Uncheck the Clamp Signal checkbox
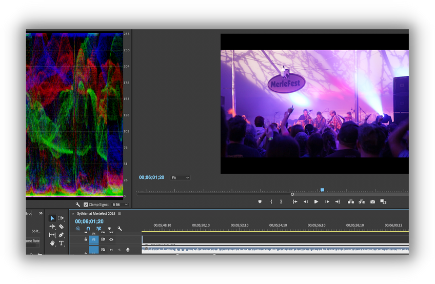The width and height of the screenshot is (435, 284). [x=86, y=205]
